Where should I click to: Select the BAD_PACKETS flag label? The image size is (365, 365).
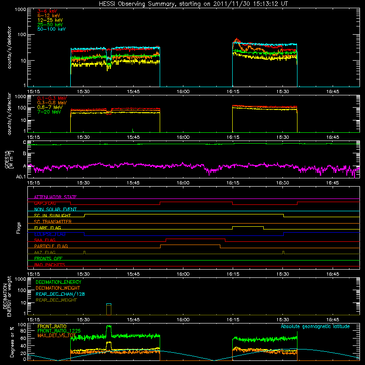point(50,265)
